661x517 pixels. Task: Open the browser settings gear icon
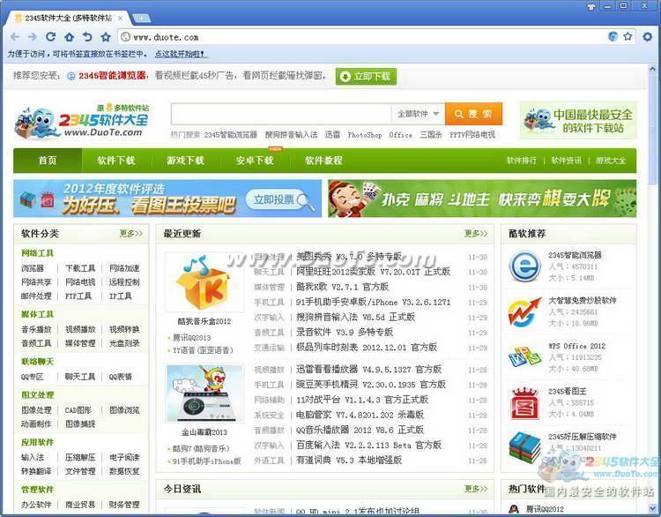coord(648,37)
